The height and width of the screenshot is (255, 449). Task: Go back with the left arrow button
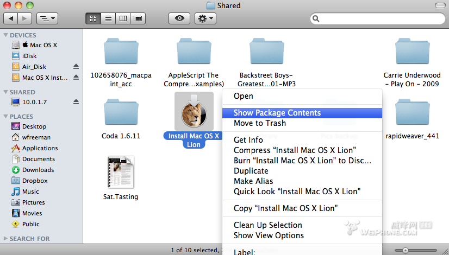(10, 18)
